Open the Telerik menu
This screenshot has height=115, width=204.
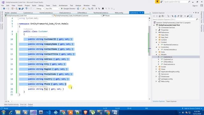click(x=20, y=5)
